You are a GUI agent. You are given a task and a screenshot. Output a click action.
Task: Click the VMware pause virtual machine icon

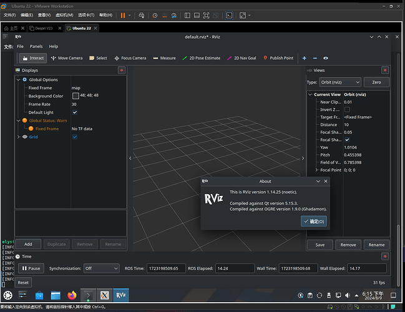(x=123, y=16)
